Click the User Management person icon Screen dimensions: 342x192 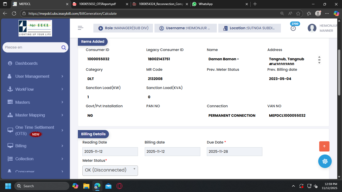point(10,76)
